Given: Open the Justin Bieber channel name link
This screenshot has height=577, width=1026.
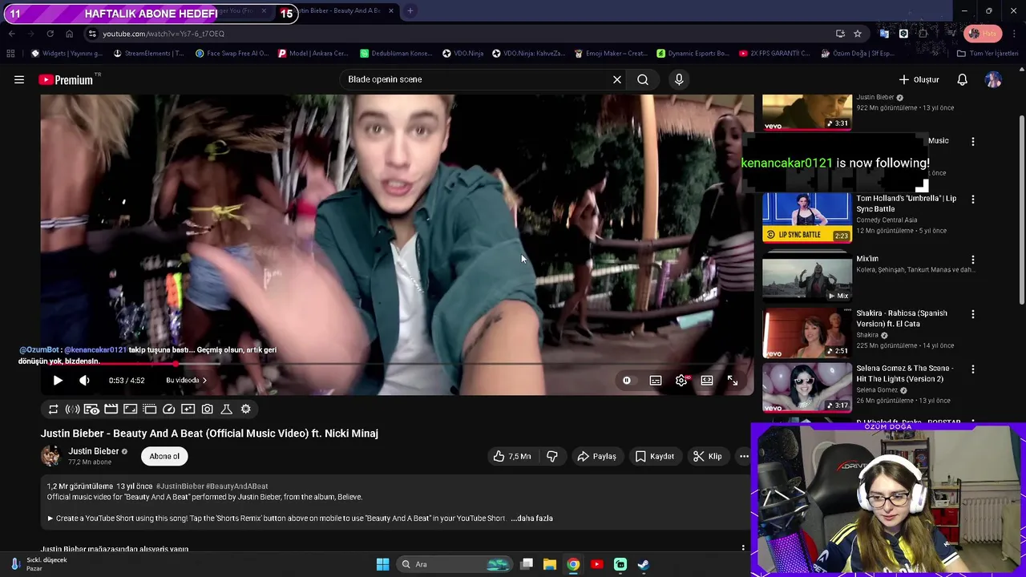Looking at the screenshot, I should (93, 451).
